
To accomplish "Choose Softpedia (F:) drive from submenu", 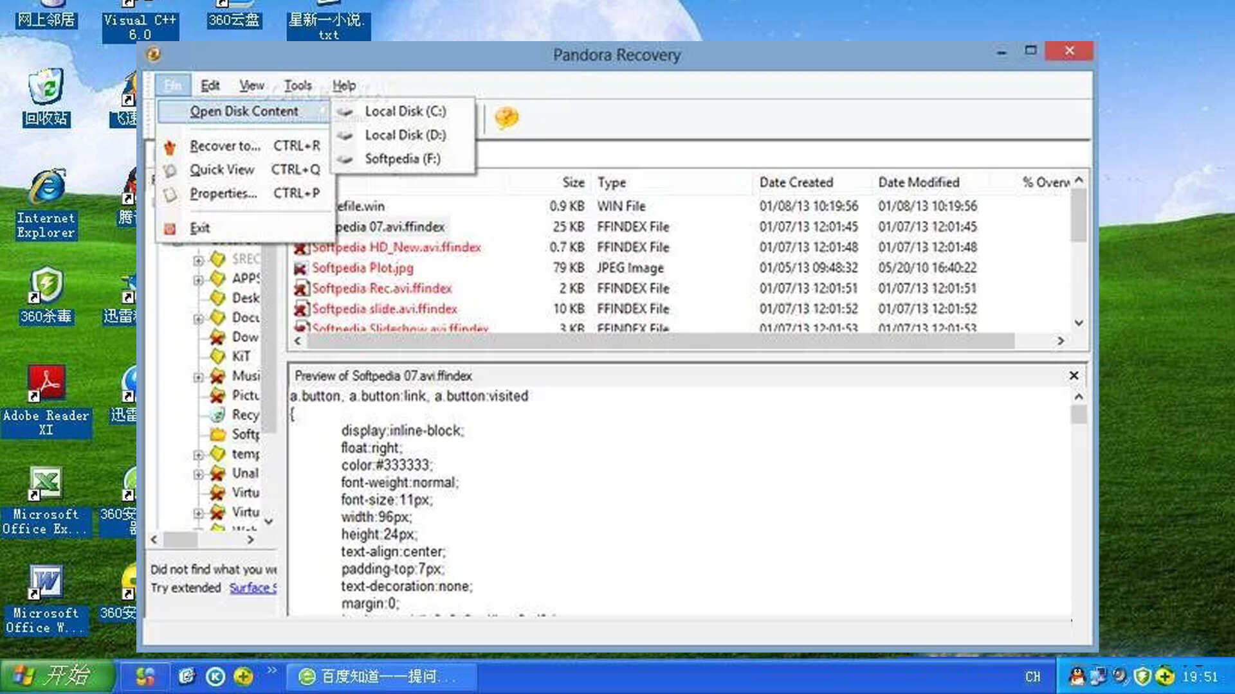I will 402,159.
